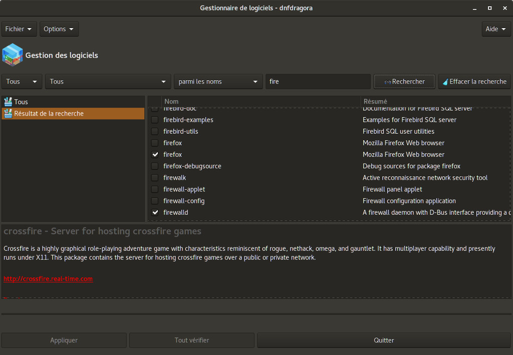513x355 pixels.
Task: Click the icon beside Tous in sidebar
Action: point(8,102)
